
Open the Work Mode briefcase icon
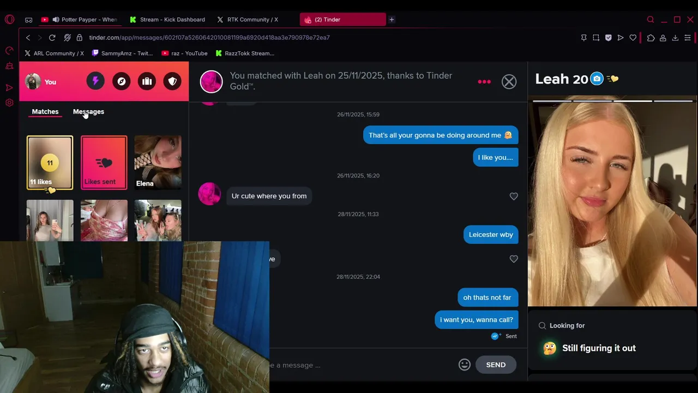[147, 81]
